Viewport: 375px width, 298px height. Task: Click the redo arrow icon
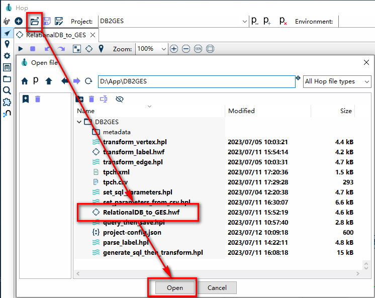pyautogui.click(x=61, y=49)
